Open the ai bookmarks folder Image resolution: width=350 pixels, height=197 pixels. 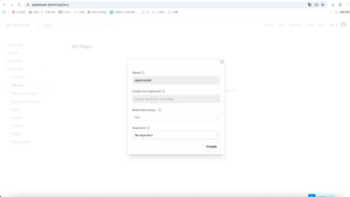click(145, 12)
